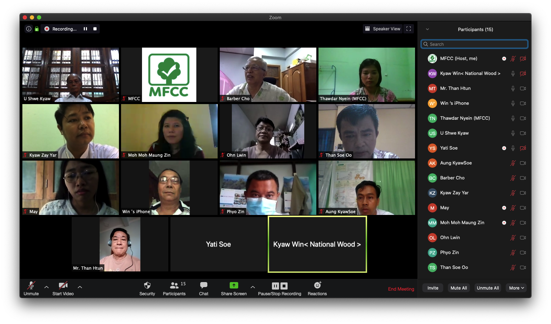Open the Security shield icon
551x324 pixels.
coord(147,285)
